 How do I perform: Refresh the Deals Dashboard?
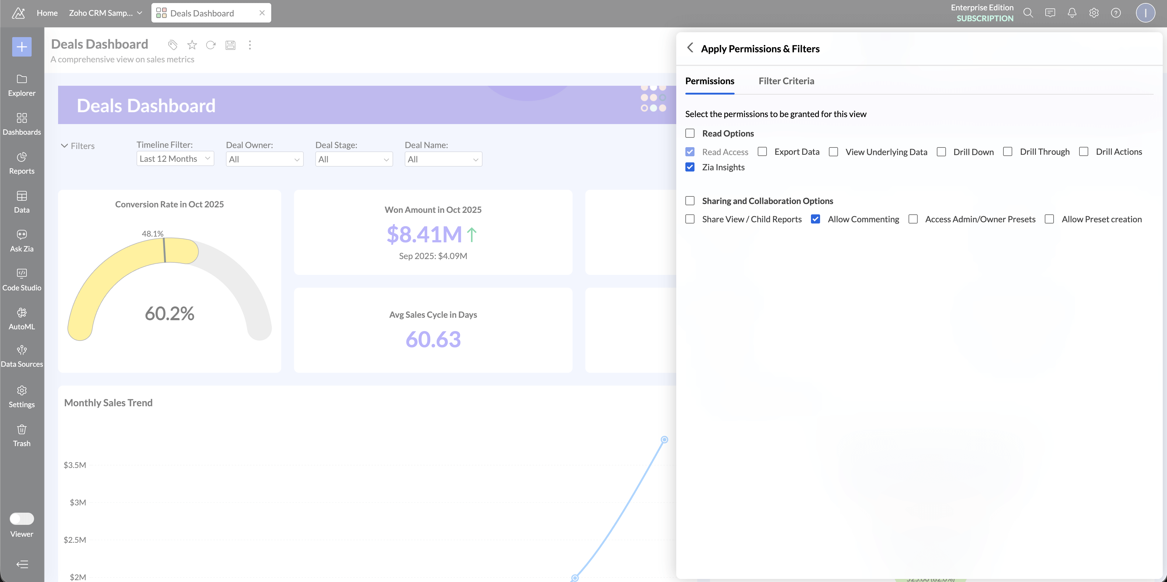(211, 45)
